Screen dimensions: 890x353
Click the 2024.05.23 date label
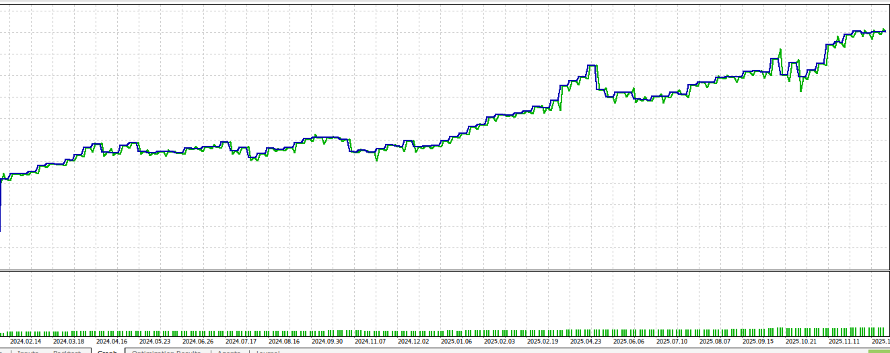tap(156, 342)
